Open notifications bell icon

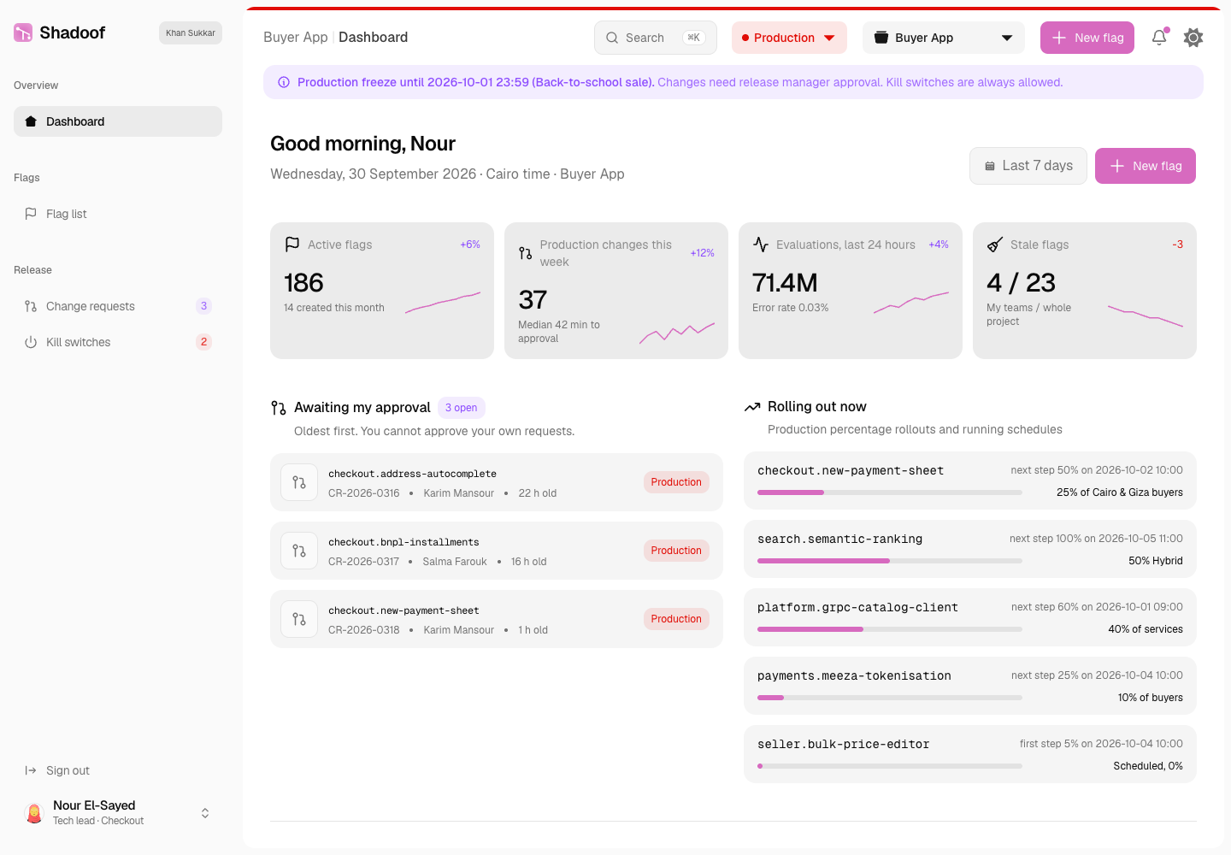pos(1159,38)
